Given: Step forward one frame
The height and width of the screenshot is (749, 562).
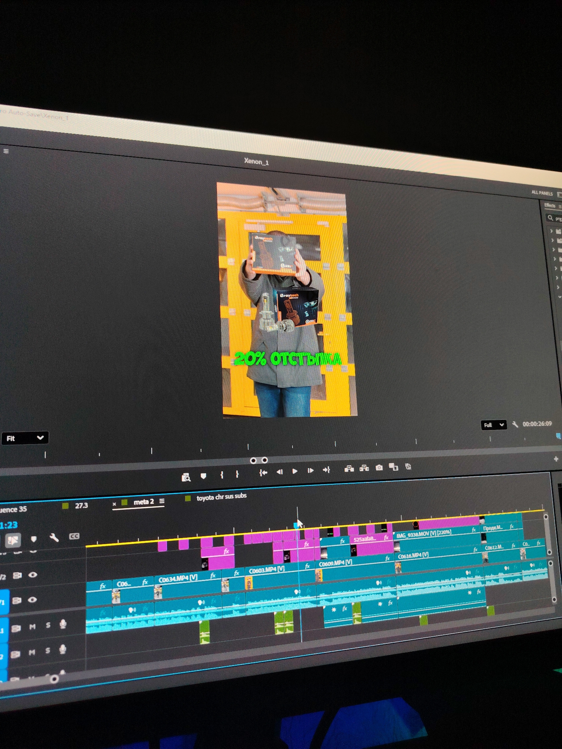Looking at the screenshot, I should point(311,470).
